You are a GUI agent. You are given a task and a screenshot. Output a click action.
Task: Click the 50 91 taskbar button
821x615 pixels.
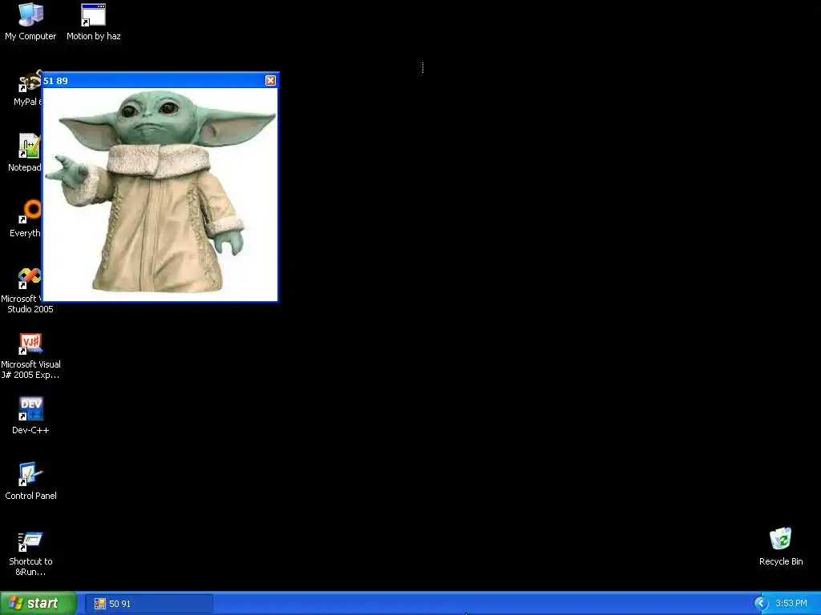[x=150, y=604]
